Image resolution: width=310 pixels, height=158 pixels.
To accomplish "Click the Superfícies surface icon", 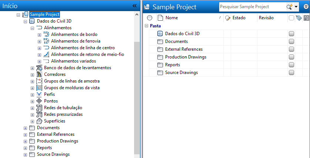I will click(39, 121).
